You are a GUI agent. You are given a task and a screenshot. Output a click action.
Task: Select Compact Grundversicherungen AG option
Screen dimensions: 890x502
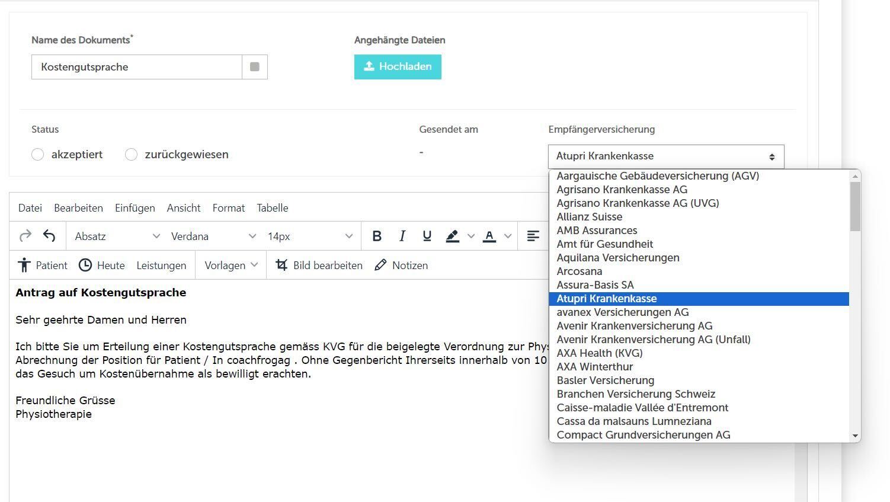tap(699, 435)
